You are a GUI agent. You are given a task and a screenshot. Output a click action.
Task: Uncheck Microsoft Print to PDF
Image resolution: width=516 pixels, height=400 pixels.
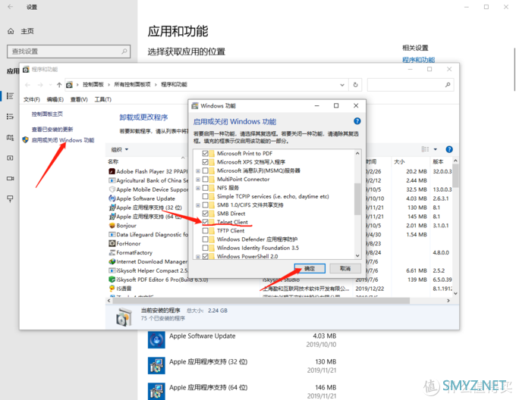[206, 153]
